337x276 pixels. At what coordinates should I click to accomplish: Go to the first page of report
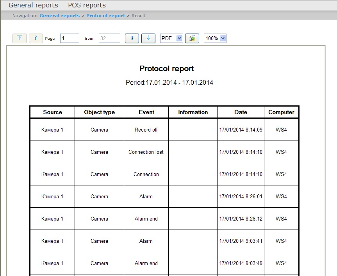[20, 38]
